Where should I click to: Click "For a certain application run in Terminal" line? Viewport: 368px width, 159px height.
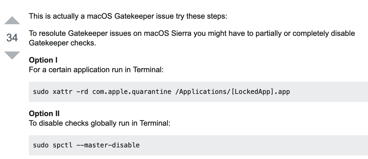96,69
